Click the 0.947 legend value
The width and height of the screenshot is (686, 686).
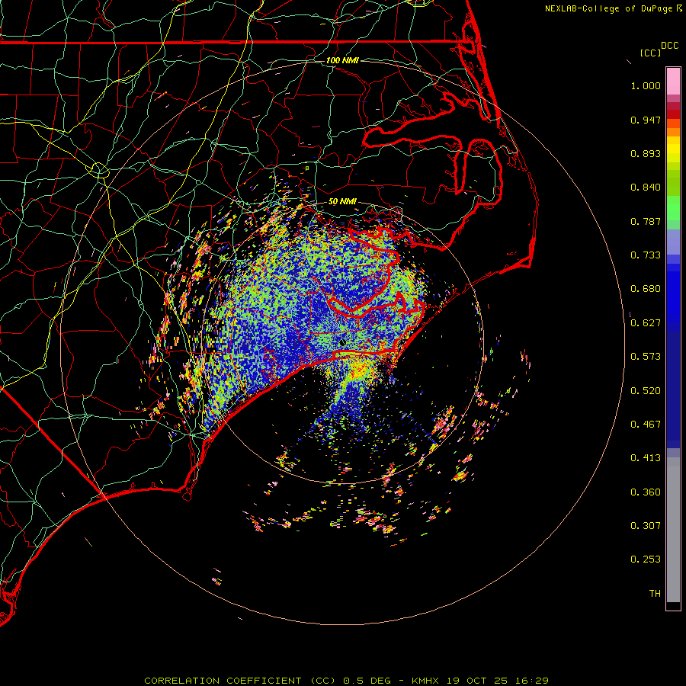pos(646,120)
